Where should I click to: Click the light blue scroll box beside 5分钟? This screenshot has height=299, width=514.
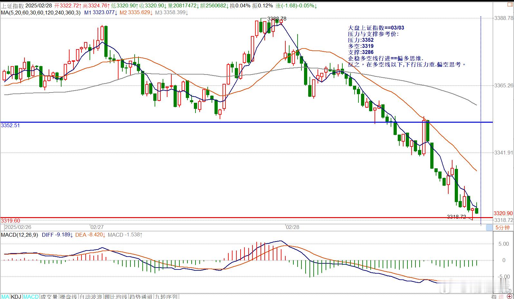489,227
